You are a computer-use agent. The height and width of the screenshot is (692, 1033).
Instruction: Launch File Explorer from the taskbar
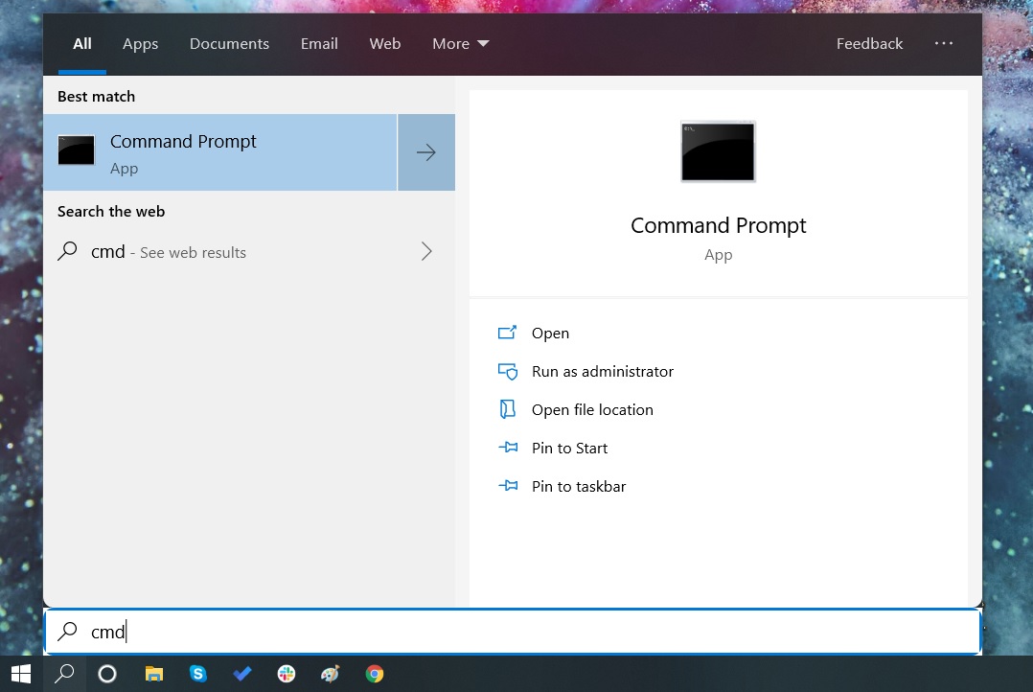tap(153, 674)
